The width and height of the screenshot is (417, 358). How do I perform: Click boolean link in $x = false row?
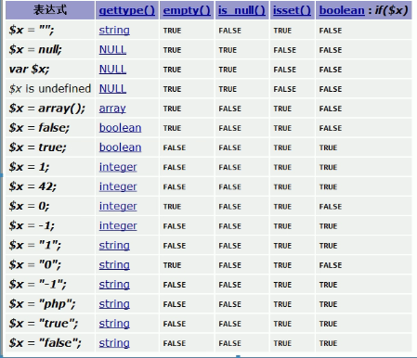point(120,128)
